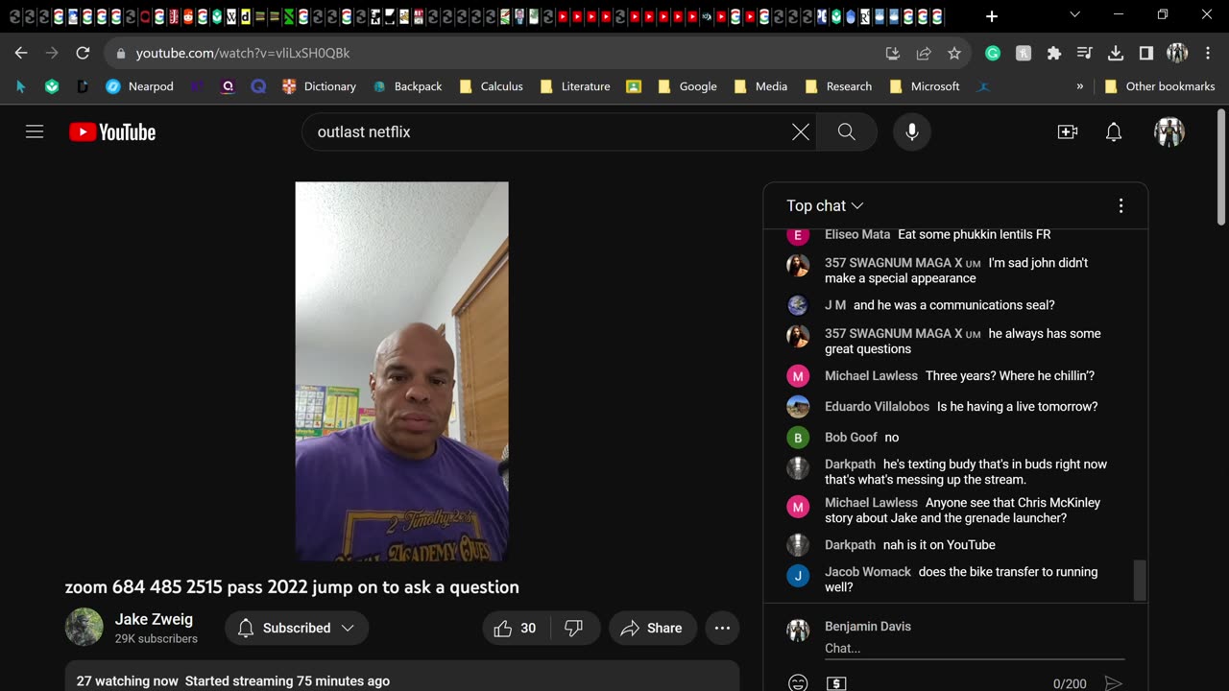Viewport: 1229px width, 691px height.
Task: Expand Top chat mode dropdown
Action: click(x=825, y=205)
